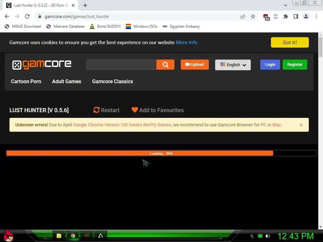Screen dimensions: 323x242
Task: Click the orange search magnifier button
Action: 165,65
